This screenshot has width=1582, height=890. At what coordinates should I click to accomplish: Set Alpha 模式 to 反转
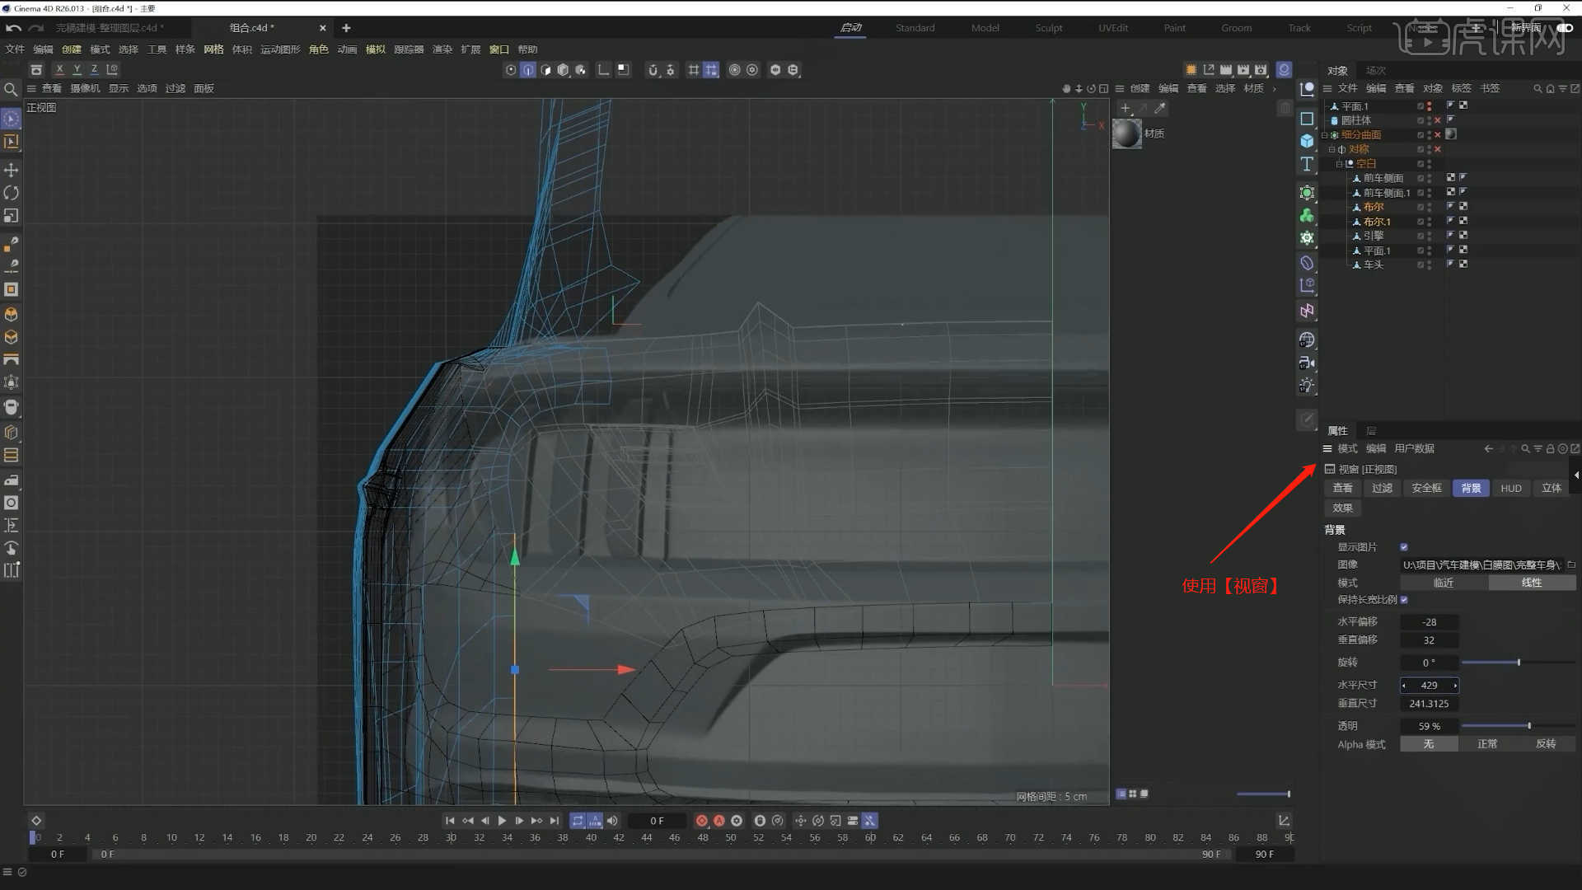1546,744
